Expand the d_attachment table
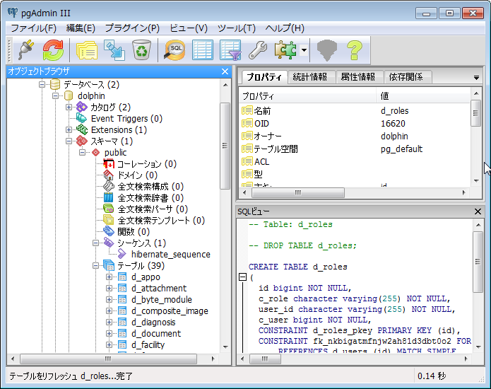 pos(109,289)
